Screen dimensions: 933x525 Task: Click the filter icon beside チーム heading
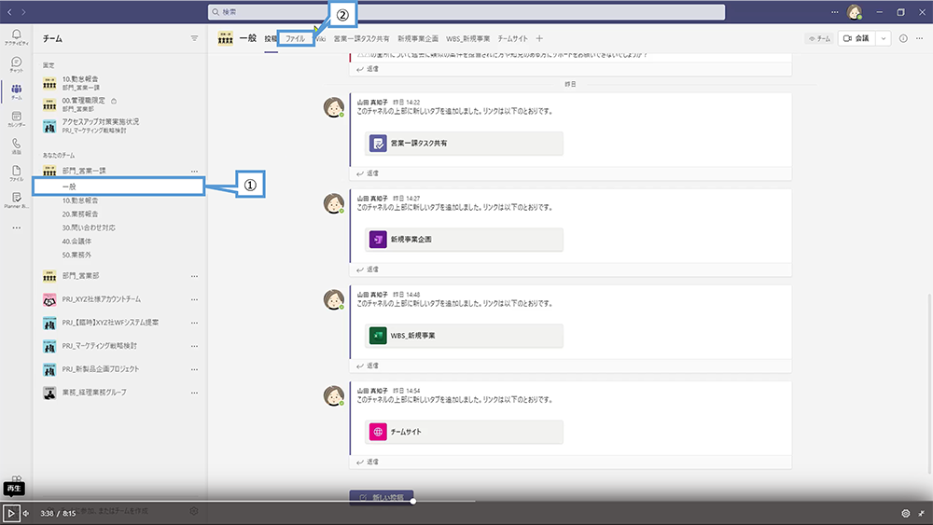(x=194, y=38)
